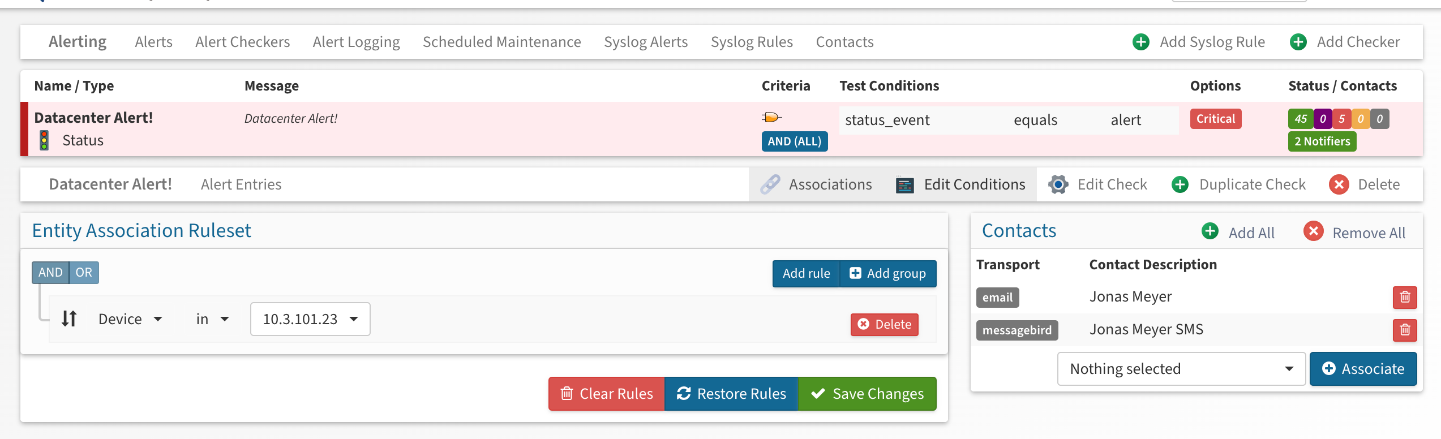
Task: Click the Add group button
Action: coord(888,274)
